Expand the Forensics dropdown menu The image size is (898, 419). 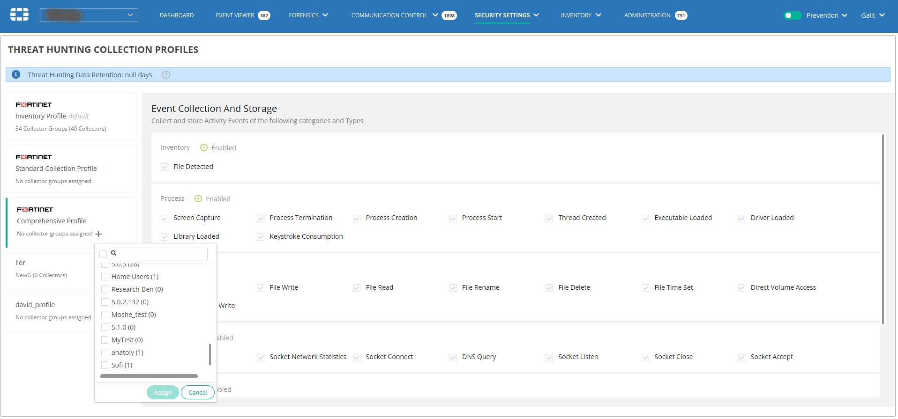[308, 15]
